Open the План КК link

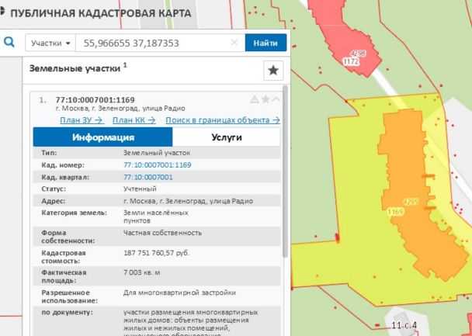coord(134,120)
